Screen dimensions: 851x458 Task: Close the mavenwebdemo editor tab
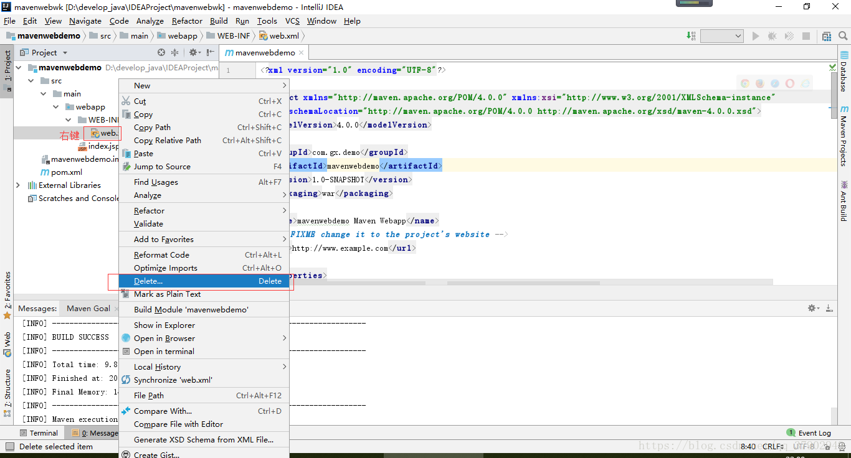pos(302,53)
